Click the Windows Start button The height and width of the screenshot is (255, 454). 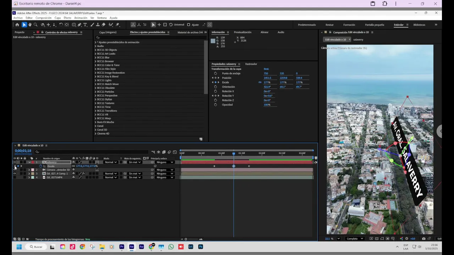click(19, 247)
